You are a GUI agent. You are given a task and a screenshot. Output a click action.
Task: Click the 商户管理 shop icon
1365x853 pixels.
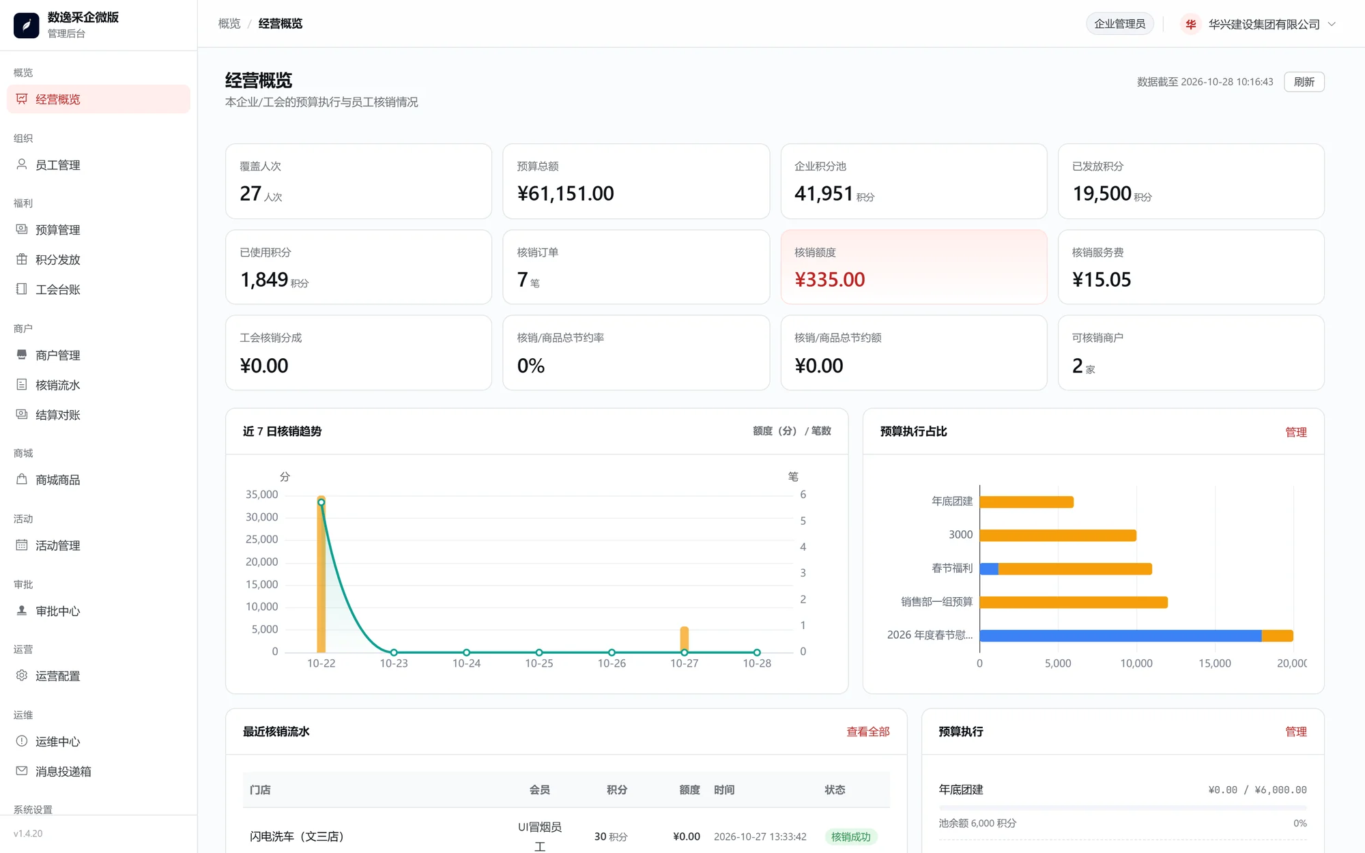click(22, 355)
